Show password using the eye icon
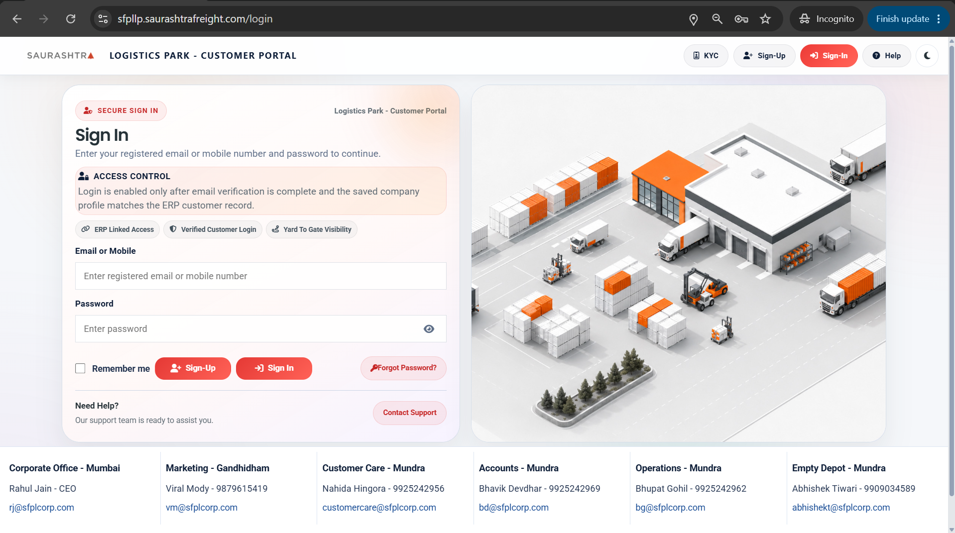 click(429, 329)
